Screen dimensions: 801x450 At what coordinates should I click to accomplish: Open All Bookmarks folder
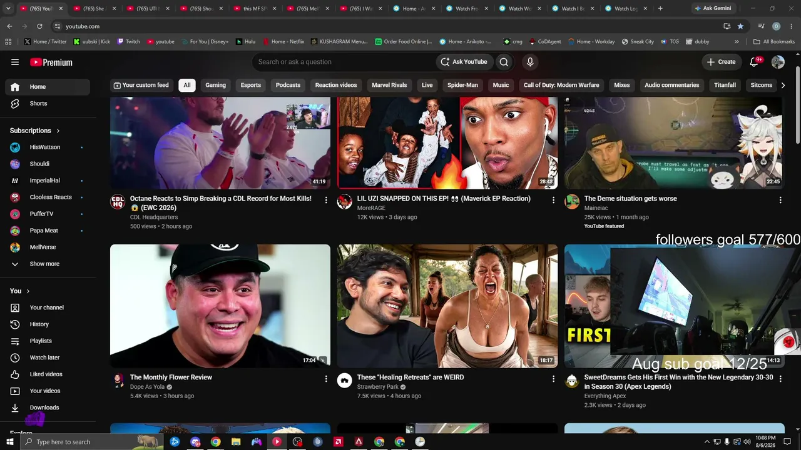774,42
